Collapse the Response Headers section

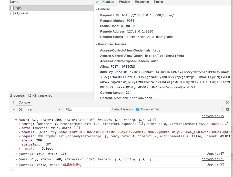96,44
